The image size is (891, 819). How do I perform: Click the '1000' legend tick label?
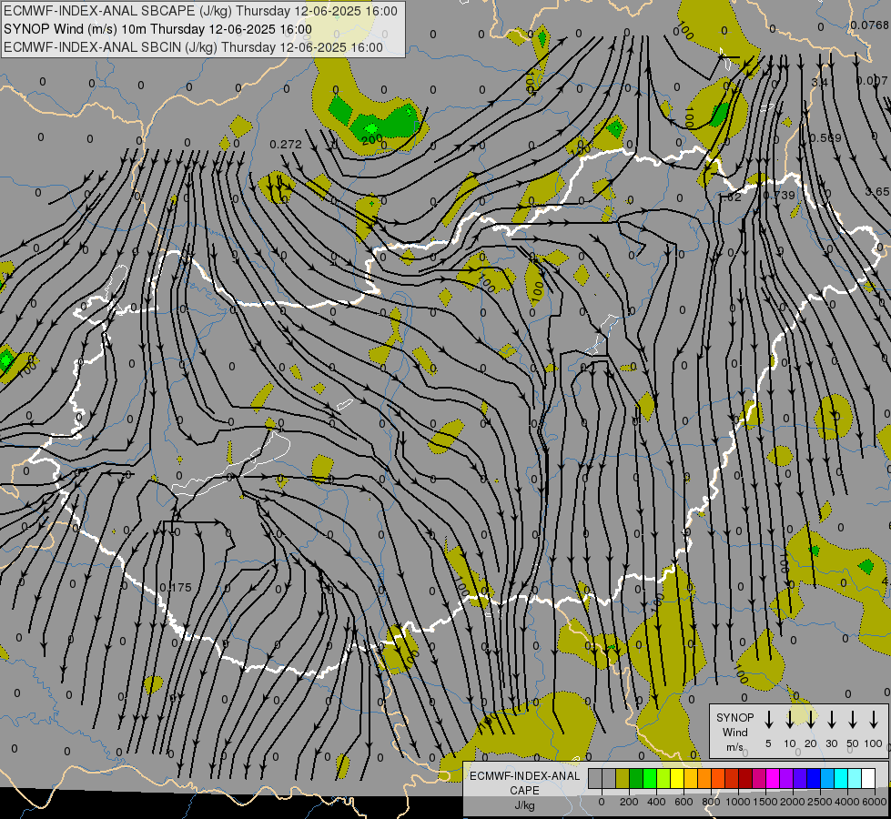[738, 802]
